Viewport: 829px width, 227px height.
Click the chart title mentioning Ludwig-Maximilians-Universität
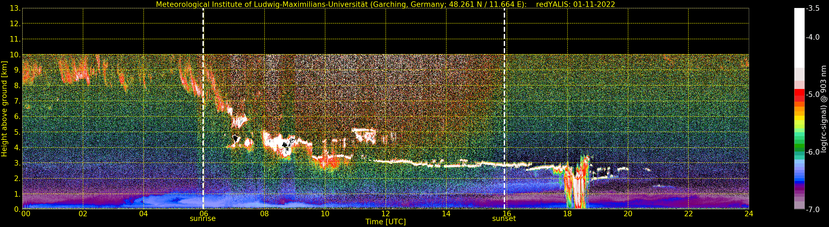point(385,4)
